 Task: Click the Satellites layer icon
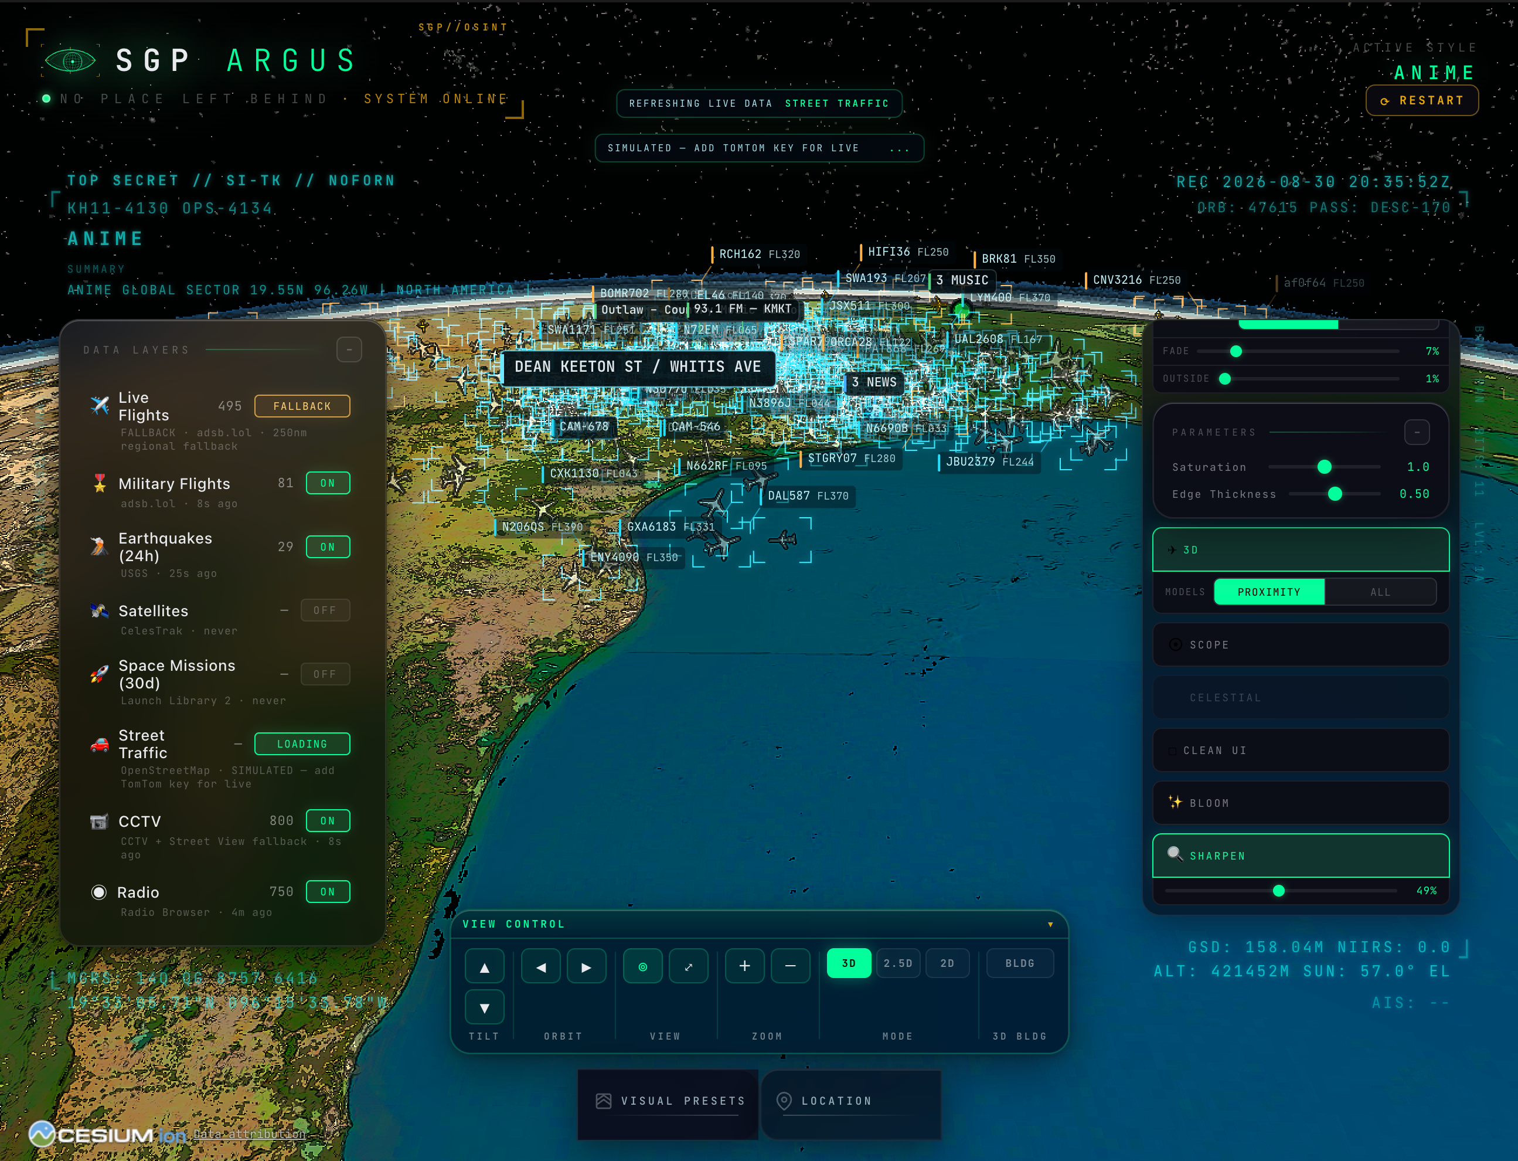[x=100, y=610]
